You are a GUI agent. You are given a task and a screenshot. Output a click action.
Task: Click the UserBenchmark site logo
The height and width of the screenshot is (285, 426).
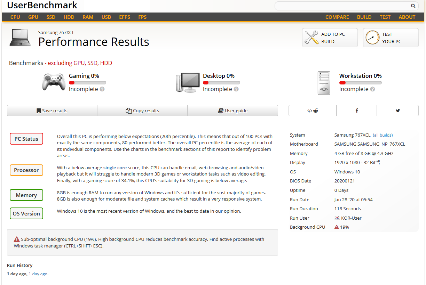pyautogui.click(x=42, y=5)
